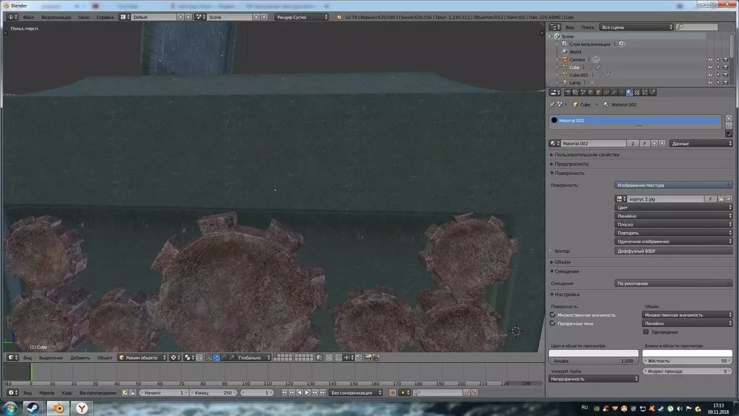Open the Изображение-текстура surface dropdown
The width and height of the screenshot is (739, 416).
tap(674, 185)
